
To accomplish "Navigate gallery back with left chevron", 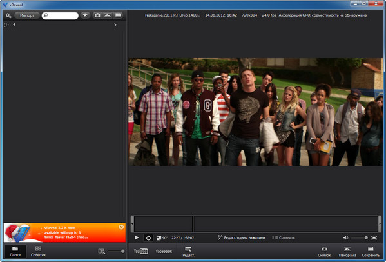I will coord(14,25).
